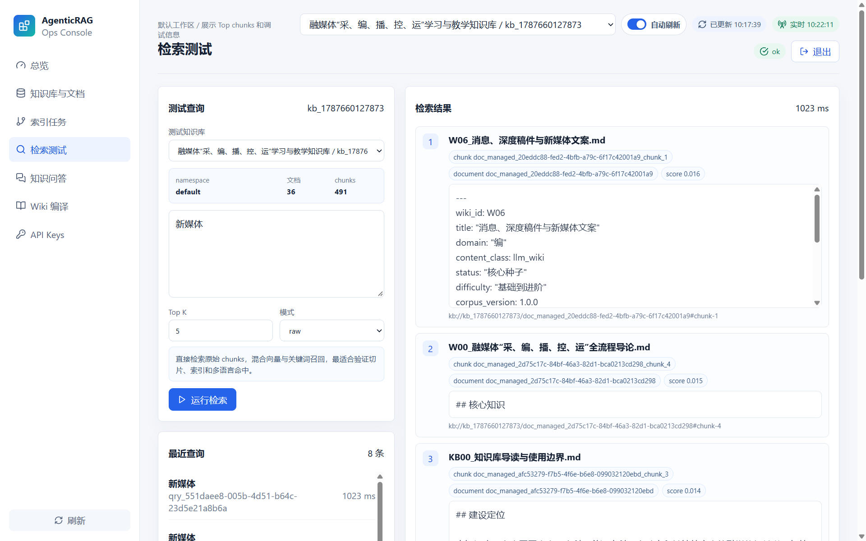Screen dimensions: 866x541
Task: Open 知识库与文档 in sidebar
Action: coord(69,93)
